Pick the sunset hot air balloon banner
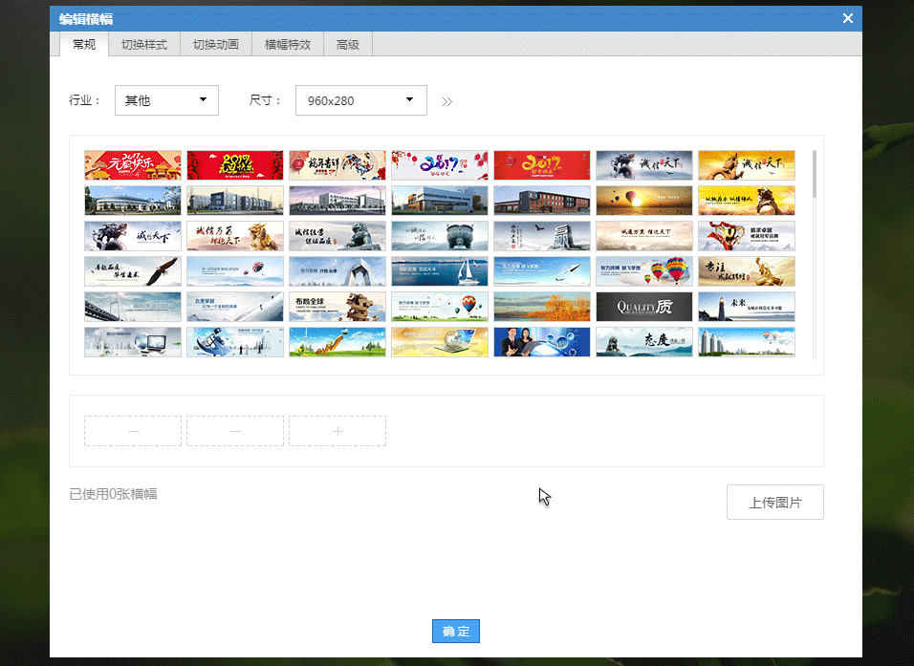This screenshot has height=666, width=914. click(644, 201)
